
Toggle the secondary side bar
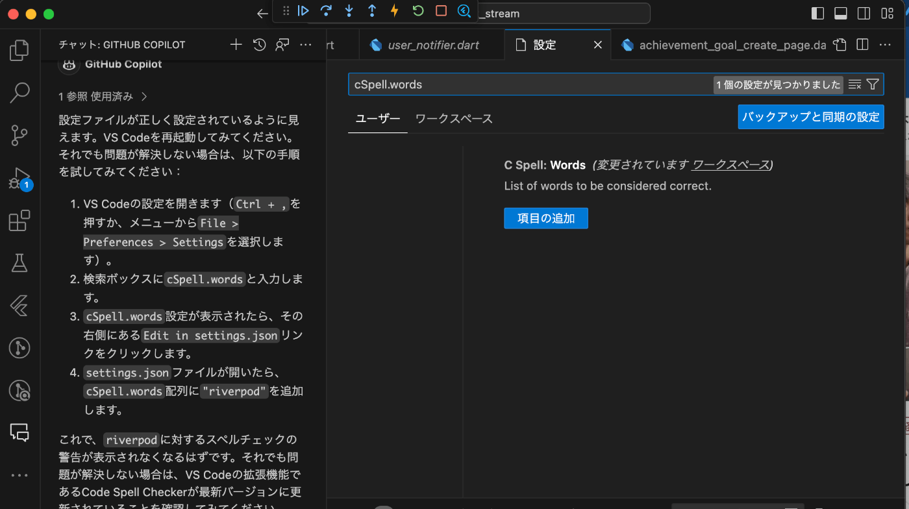[x=864, y=14]
